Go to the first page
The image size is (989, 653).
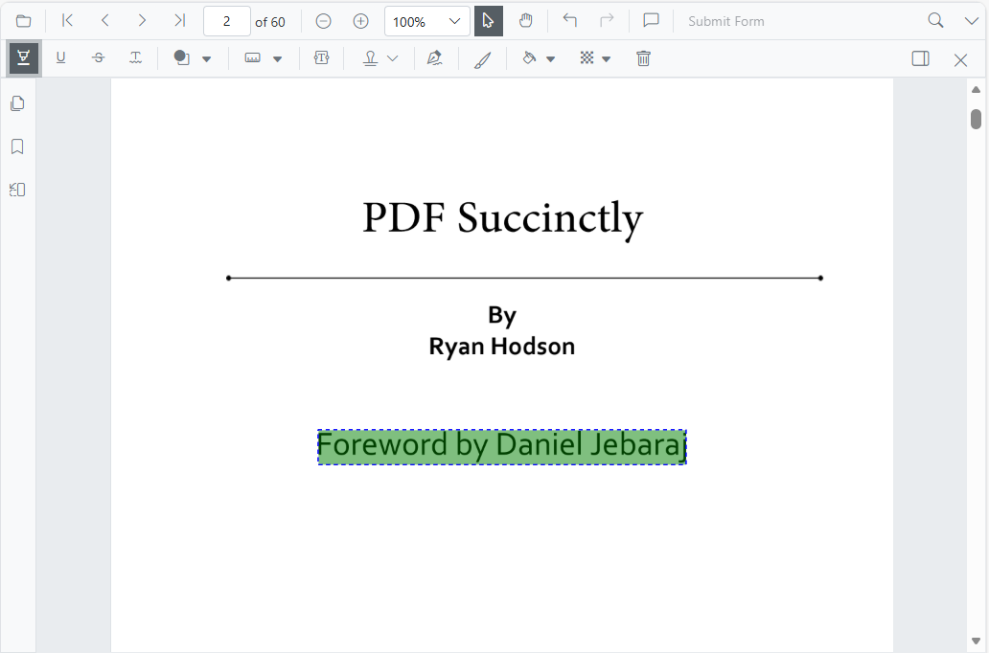click(67, 21)
